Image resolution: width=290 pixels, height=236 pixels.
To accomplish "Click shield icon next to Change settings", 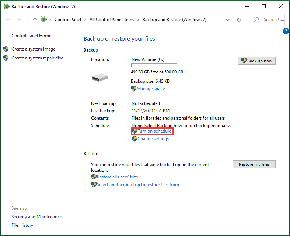I will point(134,139).
